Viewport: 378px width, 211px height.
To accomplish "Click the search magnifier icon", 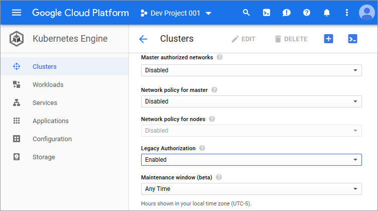I will pyautogui.click(x=246, y=13).
